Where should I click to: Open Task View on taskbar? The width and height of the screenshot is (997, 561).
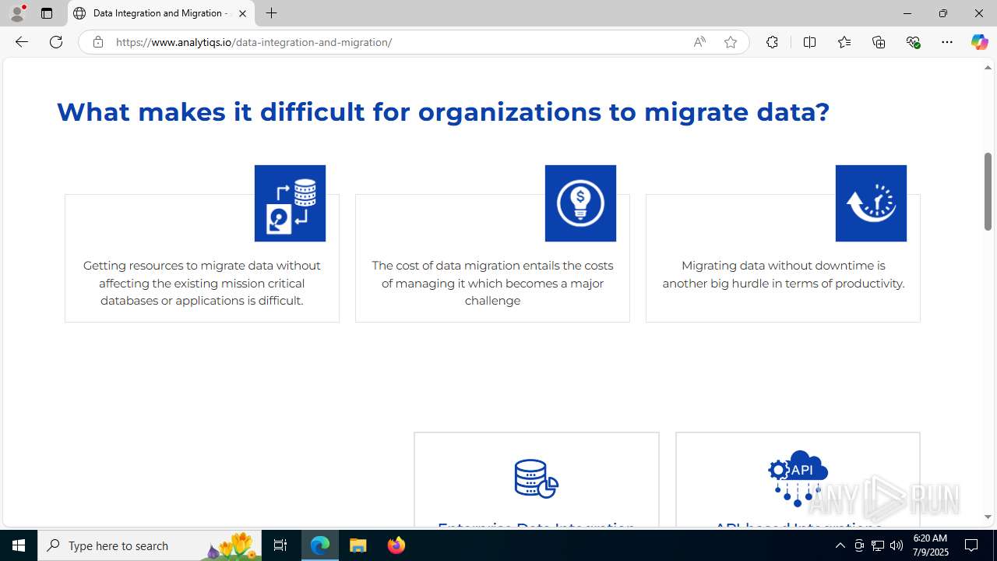pyautogui.click(x=280, y=545)
